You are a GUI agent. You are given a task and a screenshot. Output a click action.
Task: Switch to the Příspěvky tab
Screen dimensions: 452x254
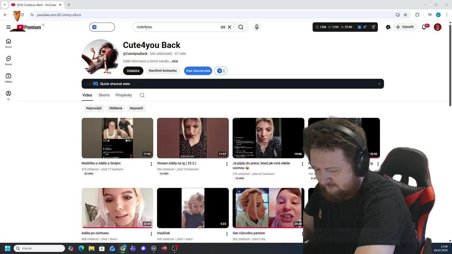coord(124,95)
